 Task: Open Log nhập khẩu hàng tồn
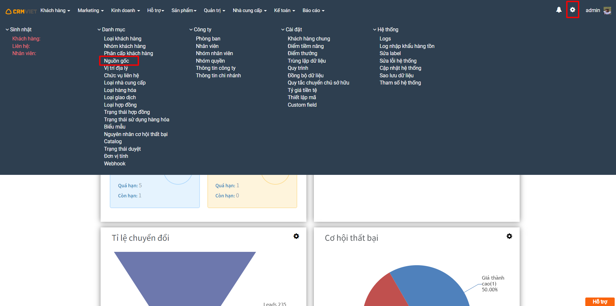[407, 46]
